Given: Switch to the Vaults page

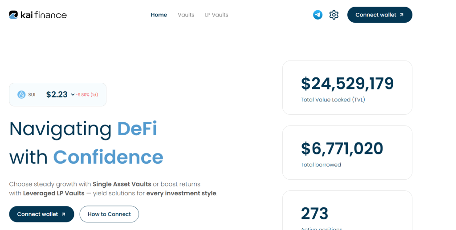Looking at the screenshot, I should (186, 15).
